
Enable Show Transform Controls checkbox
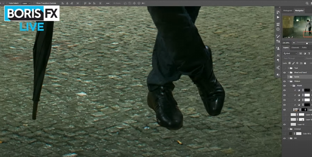[35, 3]
